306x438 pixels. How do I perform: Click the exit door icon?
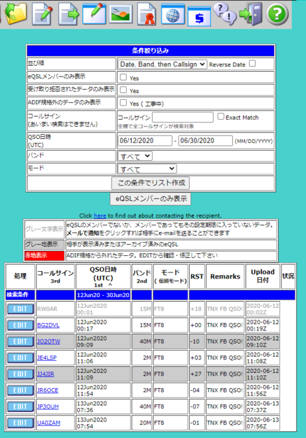(x=251, y=14)
